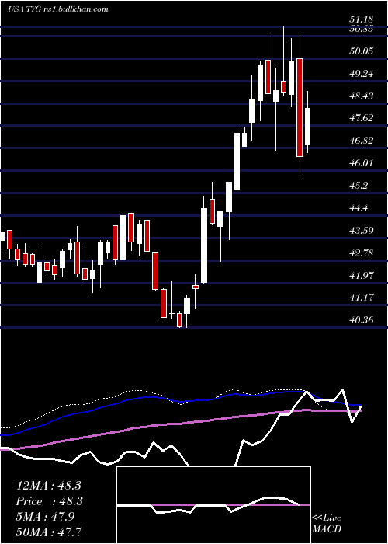Click the 46.01 price axis label

click(361, 163)
